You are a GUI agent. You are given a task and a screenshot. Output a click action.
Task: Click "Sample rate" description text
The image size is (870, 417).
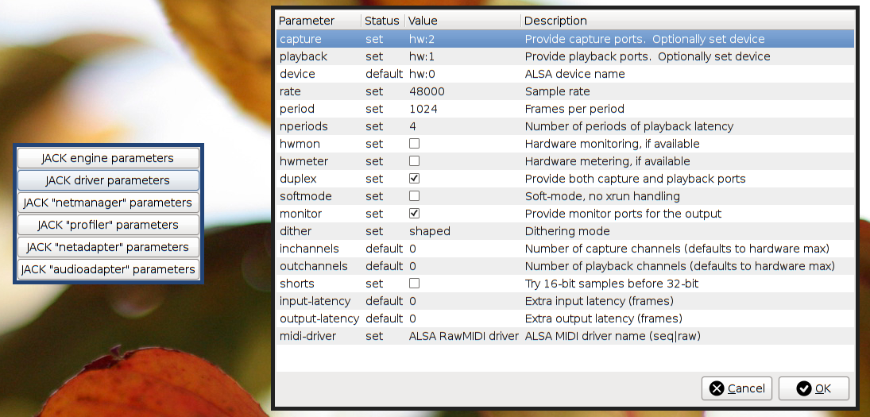[557, 91]
